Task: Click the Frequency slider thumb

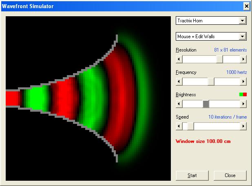Action: pos(211,82)
